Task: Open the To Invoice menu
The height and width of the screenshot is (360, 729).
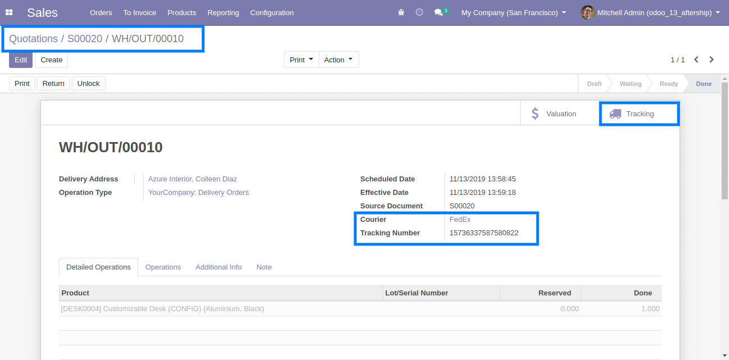Action: (140, 12)
